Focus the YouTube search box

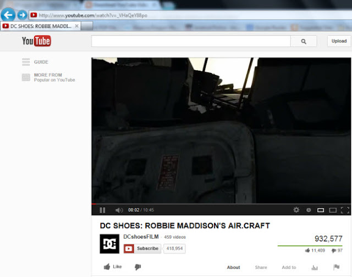[191, 41]
